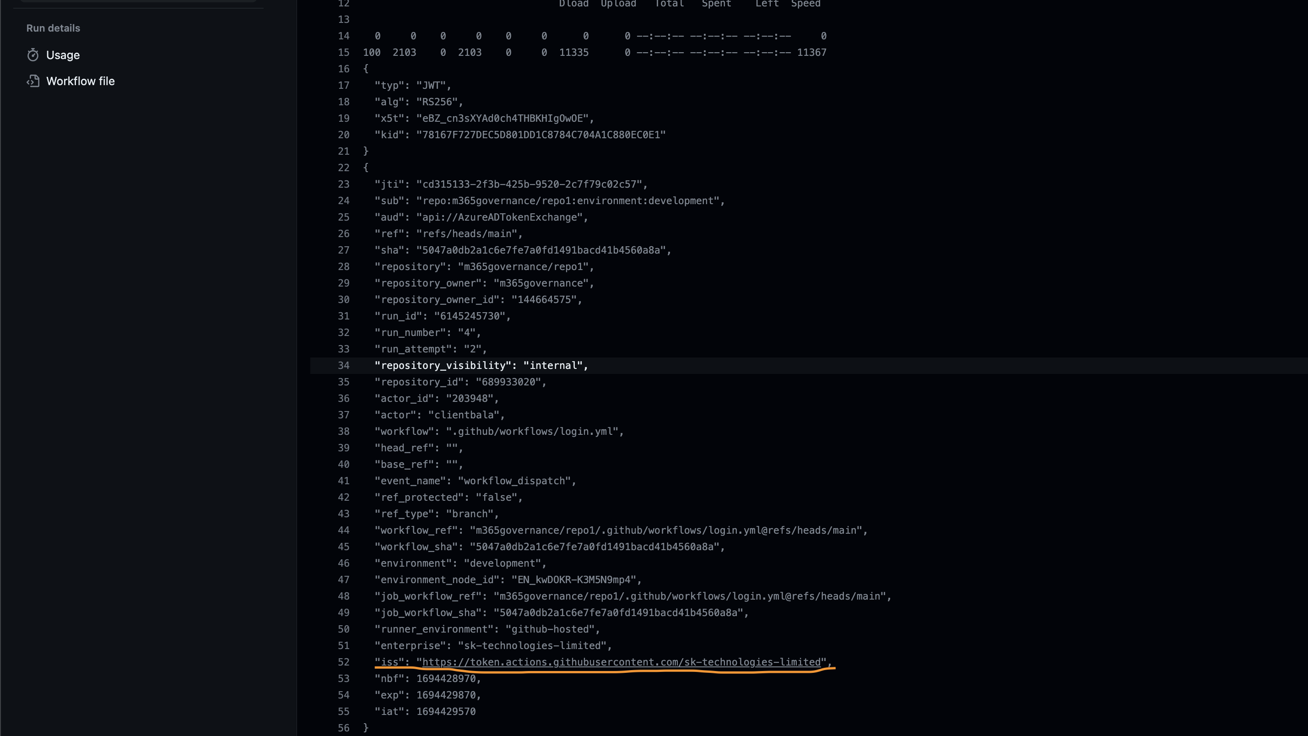Click line number 44 for workflow_ref
The image size is (1308, 736).
[344, 530]
